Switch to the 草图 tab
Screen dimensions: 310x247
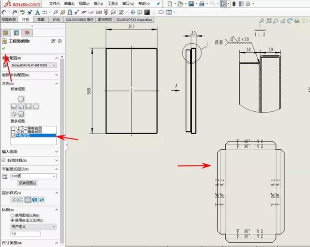coord(41,19)
